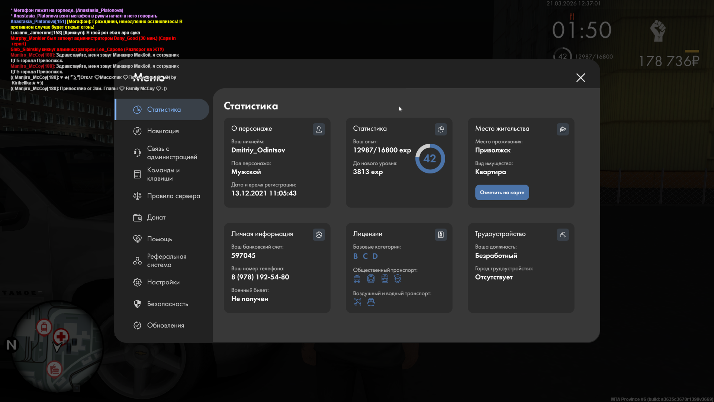Click the license icon in Лицензии card

coord(441,234)
